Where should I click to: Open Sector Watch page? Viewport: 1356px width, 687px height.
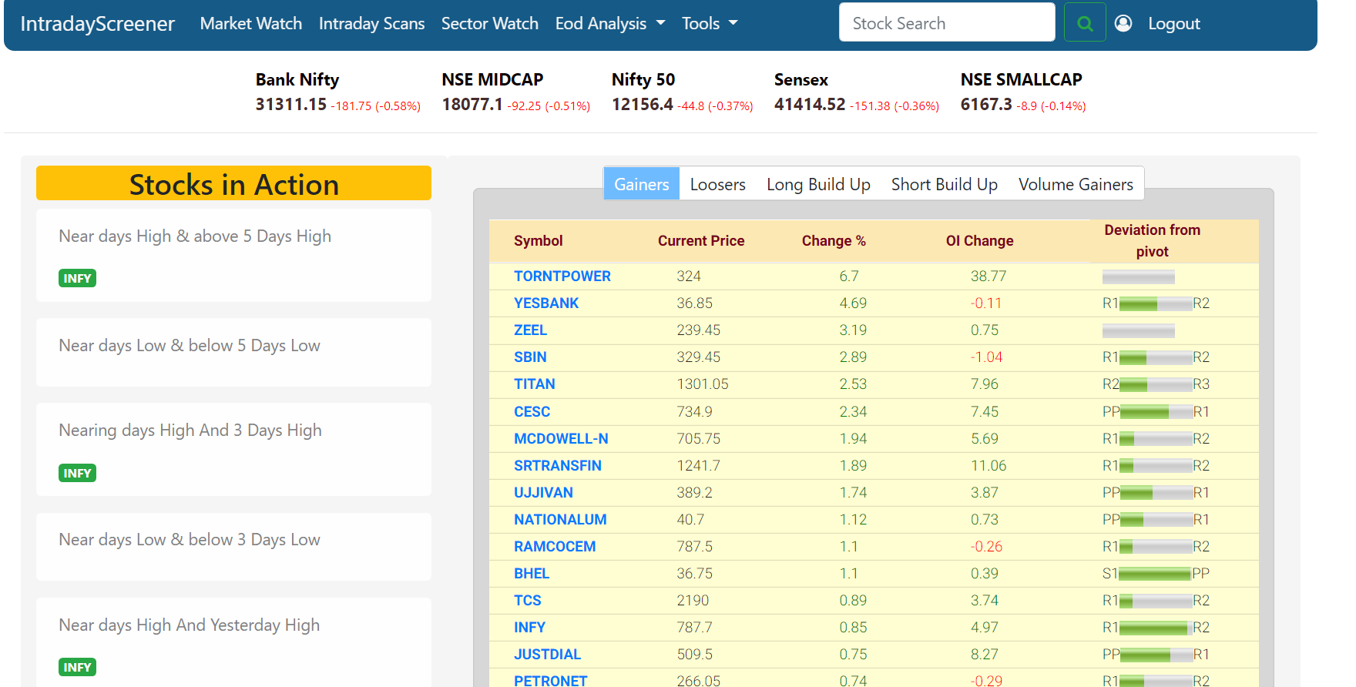[x=490, y=23]
